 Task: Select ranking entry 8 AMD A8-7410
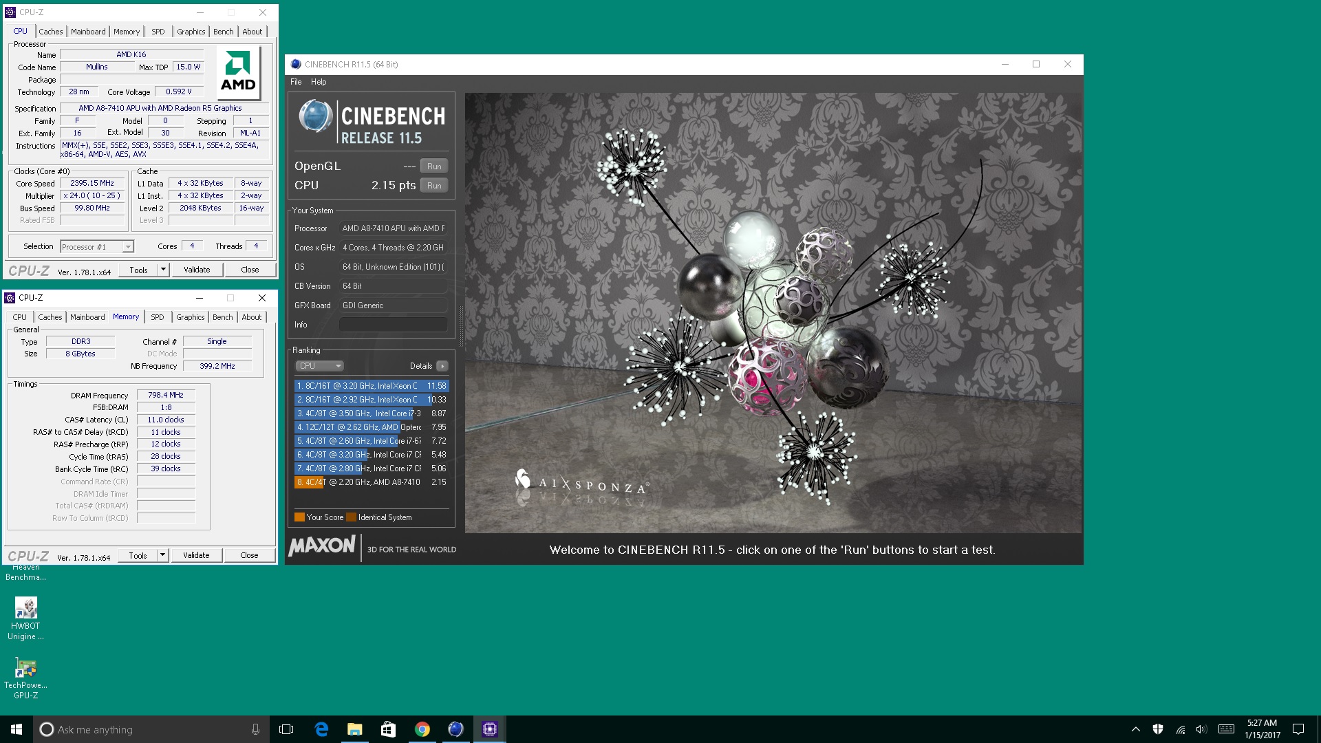tap(372, 482)
